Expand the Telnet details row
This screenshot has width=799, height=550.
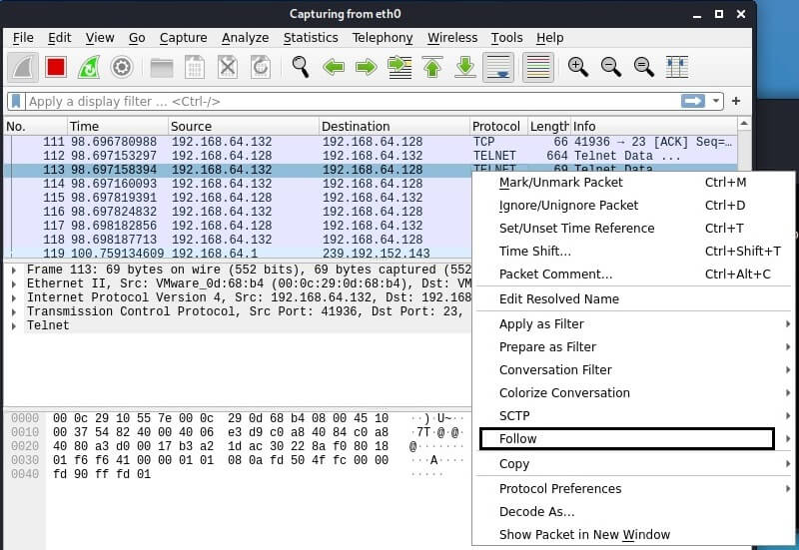(14, 326)
